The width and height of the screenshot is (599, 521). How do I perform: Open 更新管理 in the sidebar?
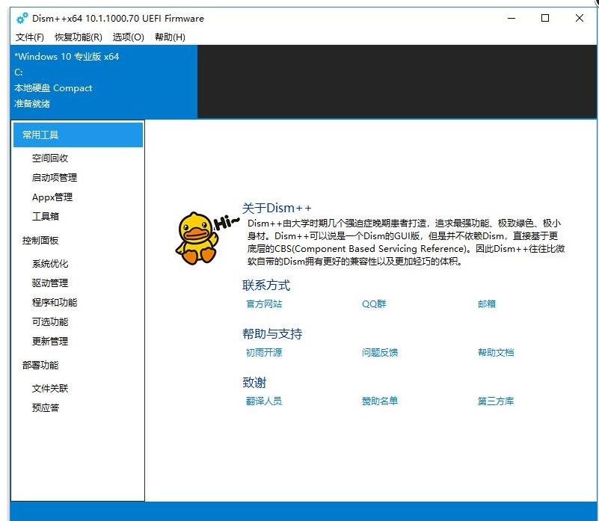pyautogui.click(x=49, y=341)
